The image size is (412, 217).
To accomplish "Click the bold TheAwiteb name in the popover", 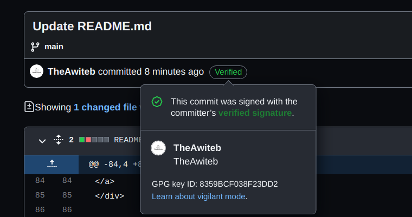I will click(197, 148).
